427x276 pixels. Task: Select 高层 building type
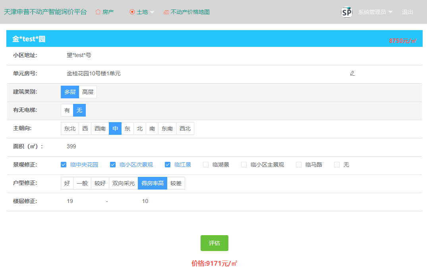pos(88,92)
